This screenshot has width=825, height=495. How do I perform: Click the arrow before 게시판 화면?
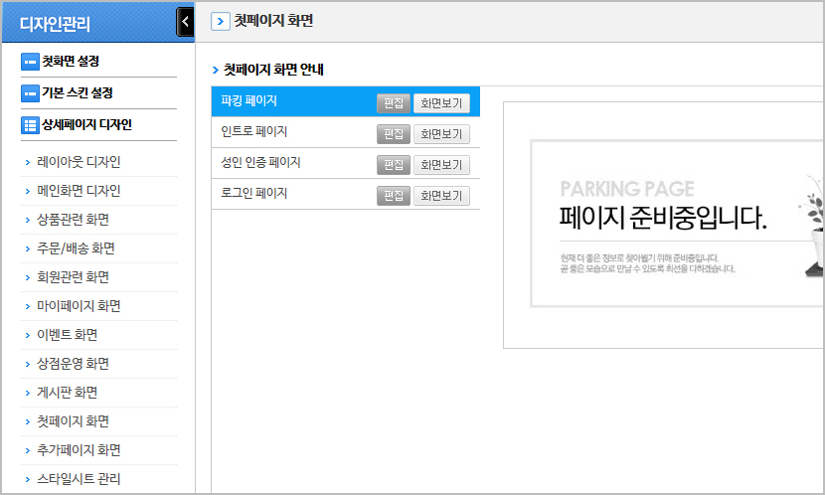[28, 393]
